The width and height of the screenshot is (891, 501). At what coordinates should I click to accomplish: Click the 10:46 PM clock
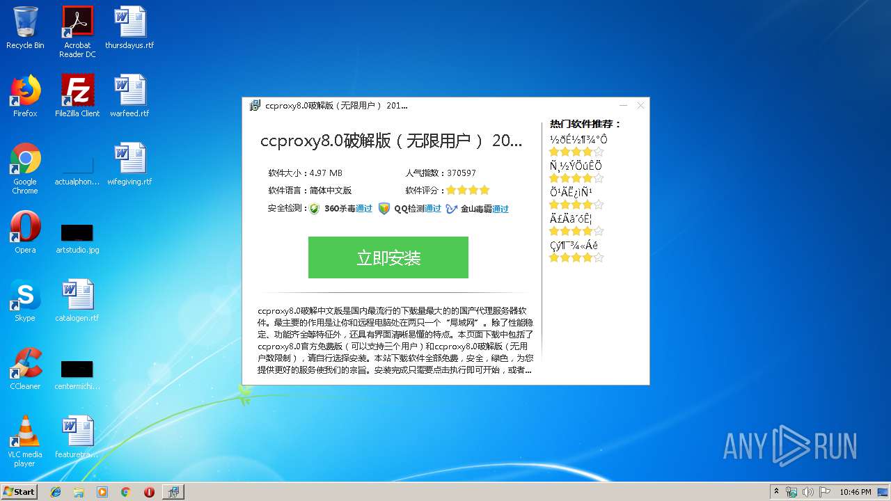(855, 492)
